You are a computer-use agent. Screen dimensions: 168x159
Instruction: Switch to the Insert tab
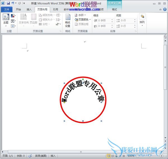29,10
